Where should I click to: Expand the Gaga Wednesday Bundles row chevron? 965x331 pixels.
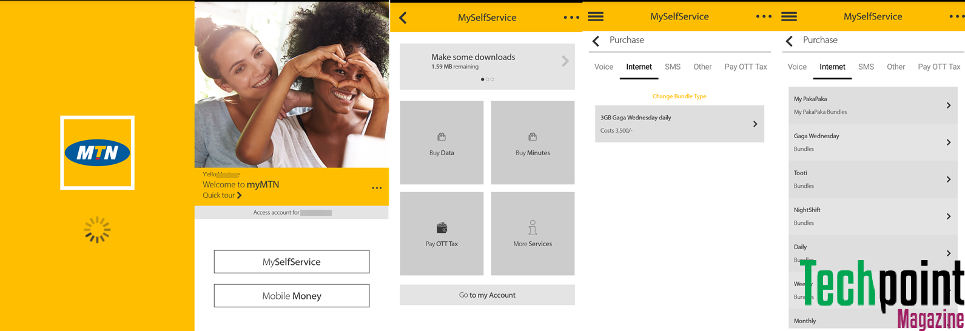pyautogui.click(x=949, y=142)
